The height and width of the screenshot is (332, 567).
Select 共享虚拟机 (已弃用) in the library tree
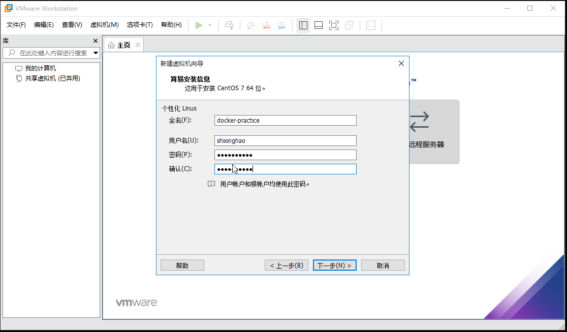tap(53, 78)
